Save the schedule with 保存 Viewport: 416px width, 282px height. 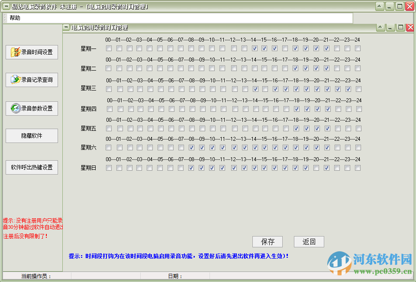coord(268,242)
